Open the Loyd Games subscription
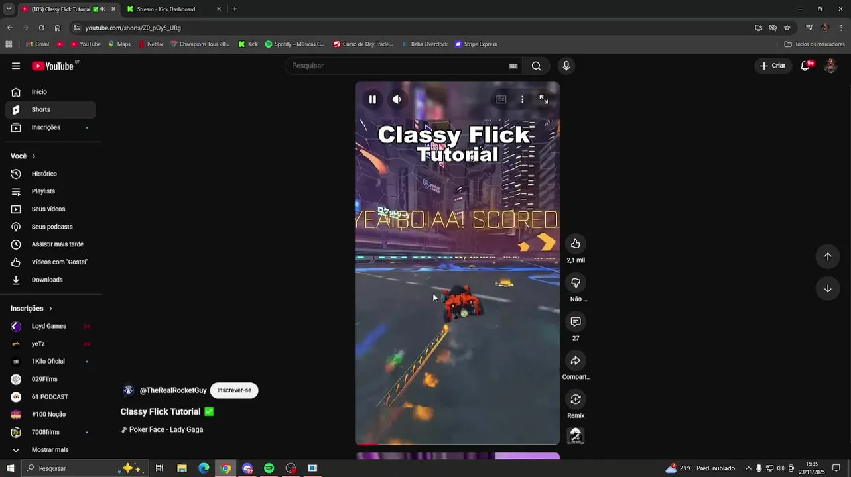 [50, 326]
